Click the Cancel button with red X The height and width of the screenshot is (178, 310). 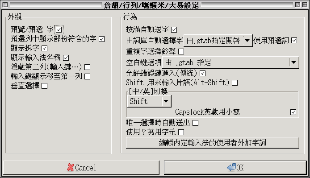(x=81, y=168)
